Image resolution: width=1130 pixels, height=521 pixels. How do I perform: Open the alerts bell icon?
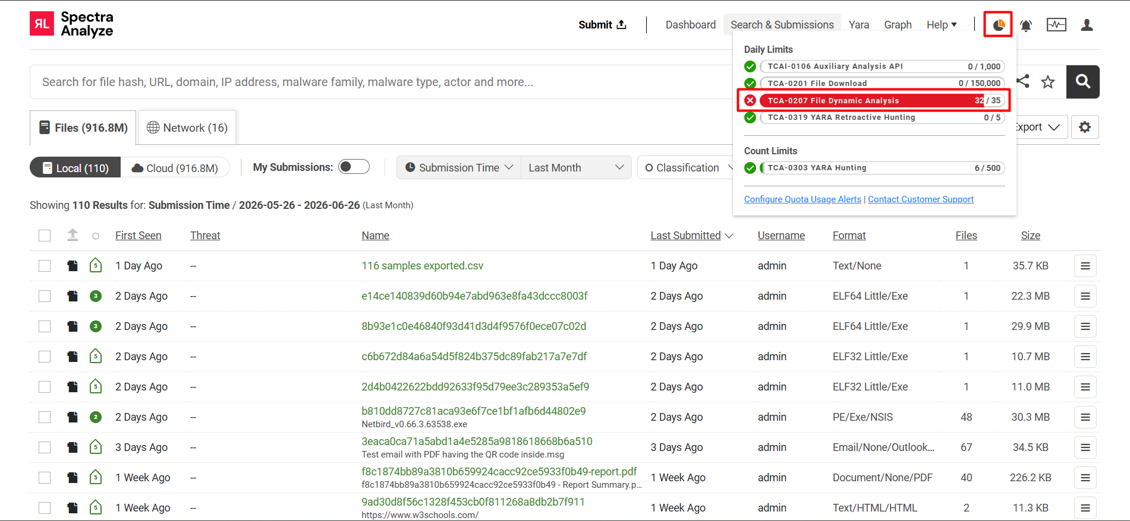pyautogui.click(x=1025, y=25)
